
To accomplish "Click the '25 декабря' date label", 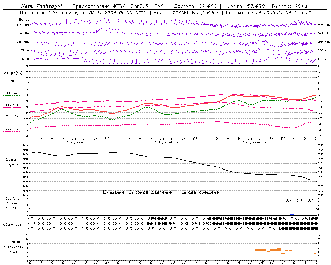I will (79, 142).
